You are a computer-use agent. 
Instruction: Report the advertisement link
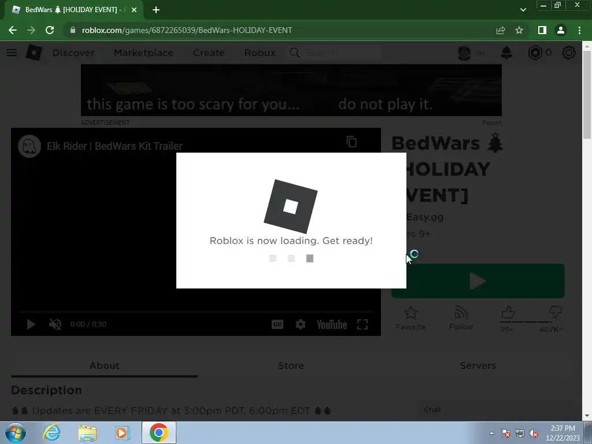(491, 123)
